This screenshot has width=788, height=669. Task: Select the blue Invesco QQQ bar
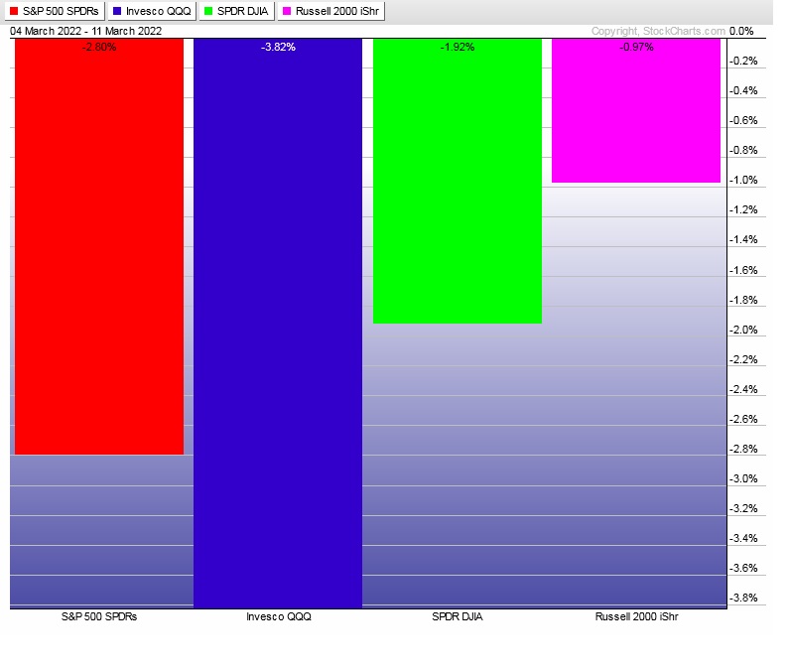click(278, 324)
